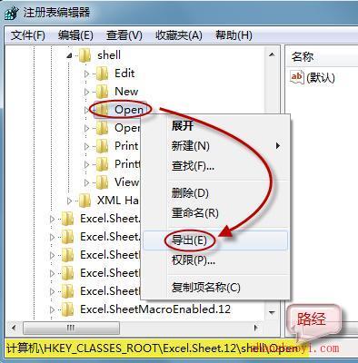Viewport: 358px width, 363px height.
Task: Click the New key folder icon
Action: [102, 92]
